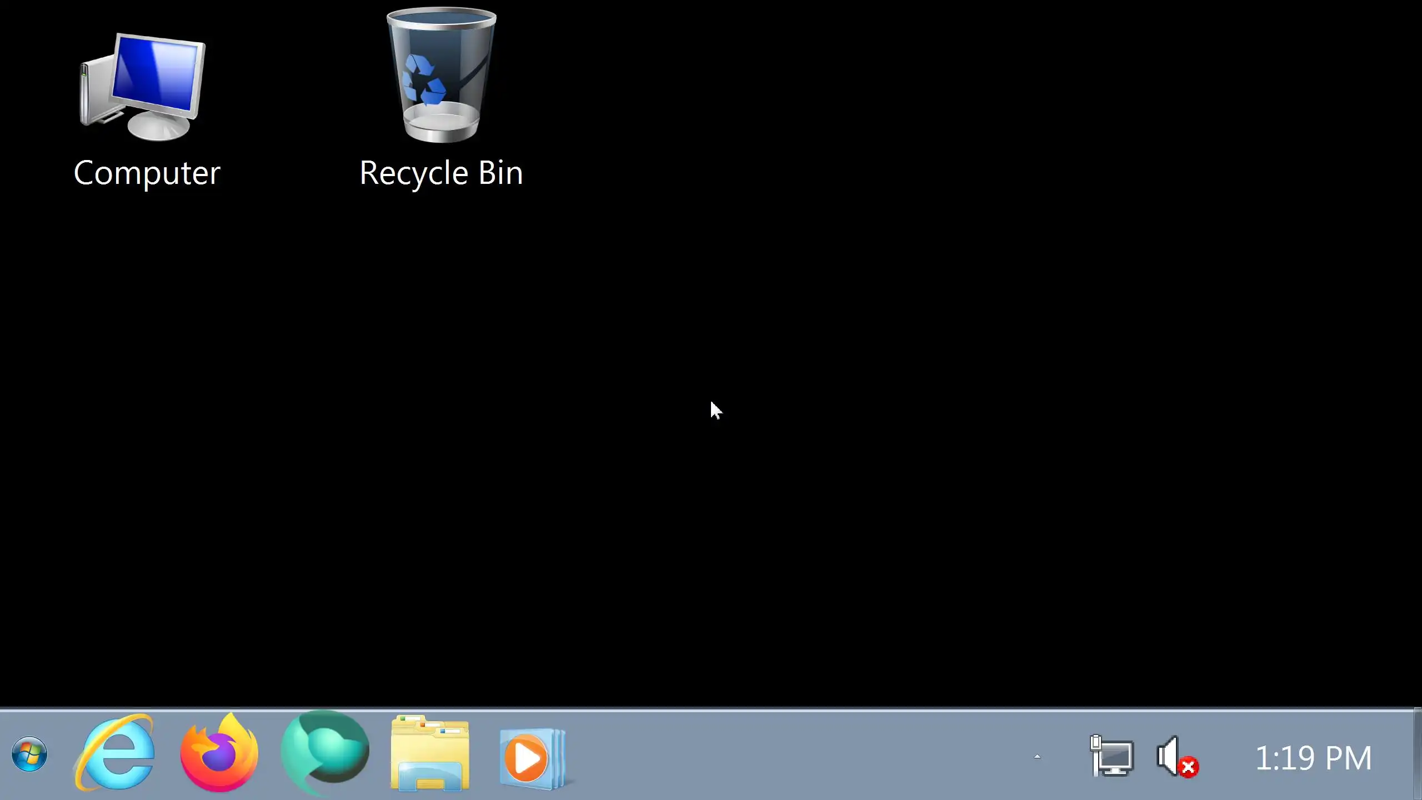Open Windows Explorer folder icon

point(429,754)
